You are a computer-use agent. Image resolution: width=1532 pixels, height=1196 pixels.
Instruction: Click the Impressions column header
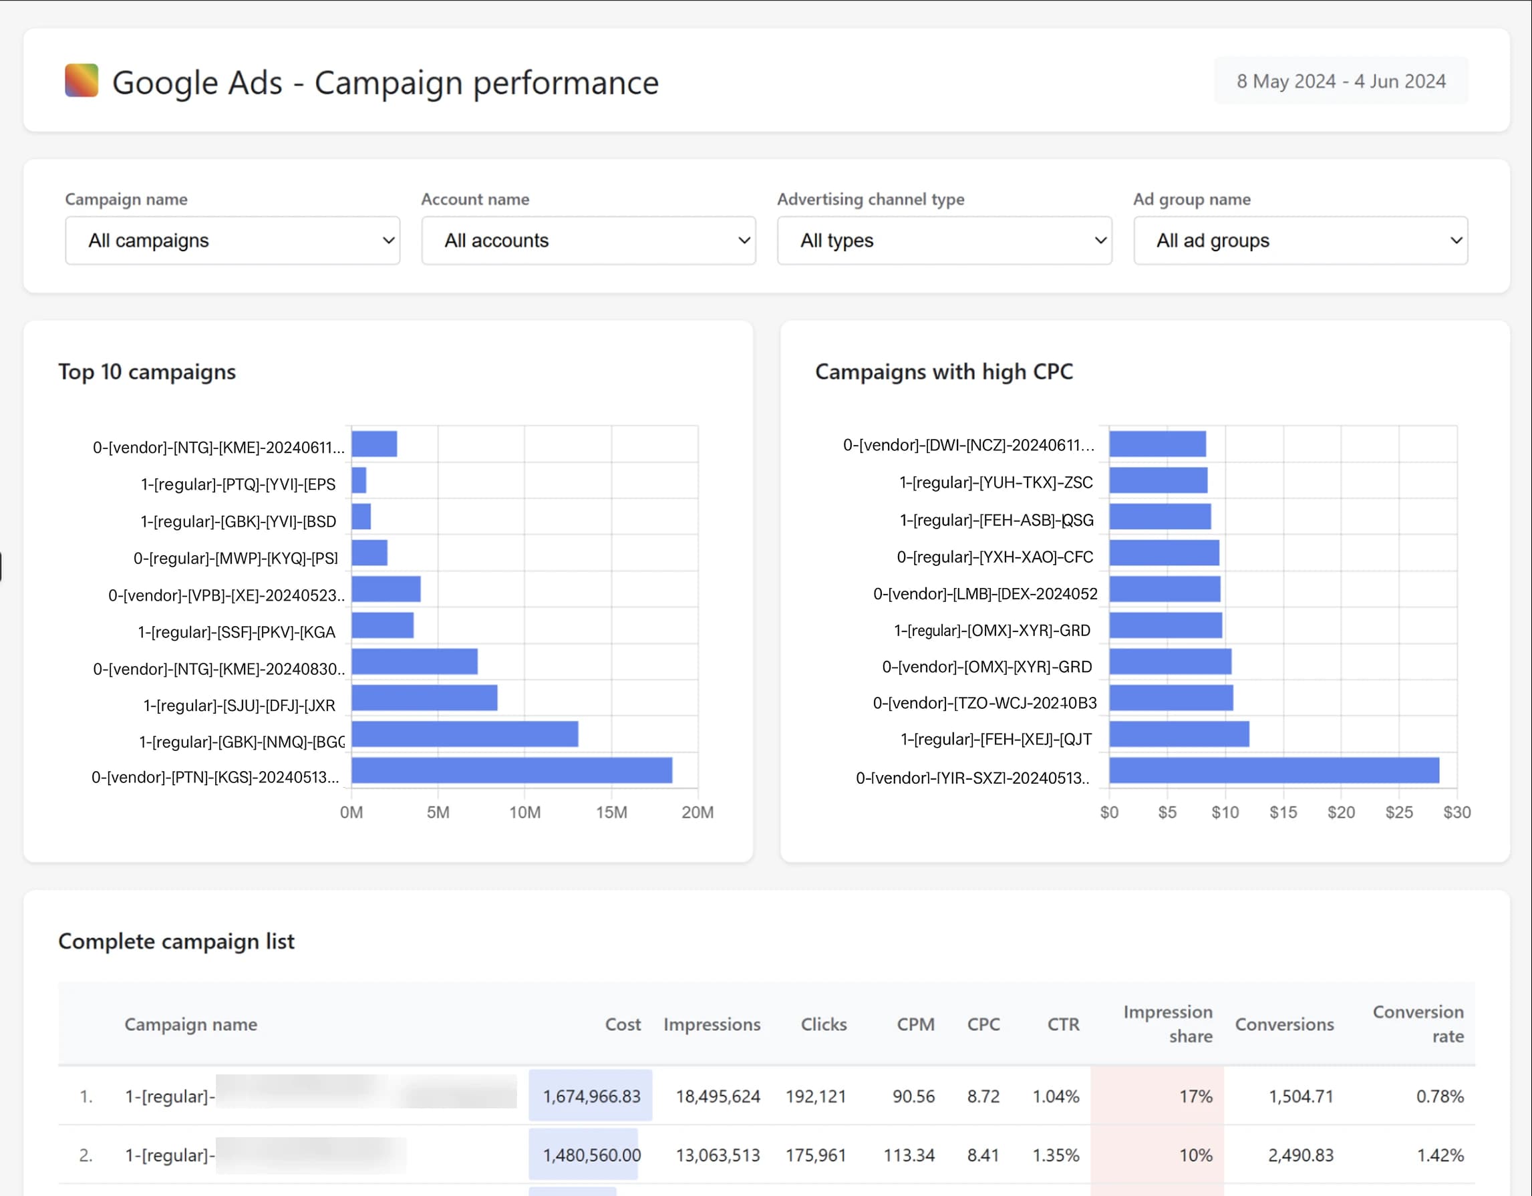(x=712, y=1024)
